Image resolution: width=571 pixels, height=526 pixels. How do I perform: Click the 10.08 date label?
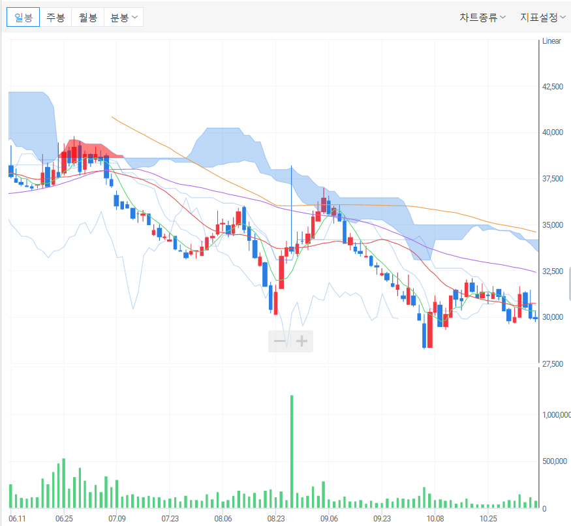(x=435, y=518)
